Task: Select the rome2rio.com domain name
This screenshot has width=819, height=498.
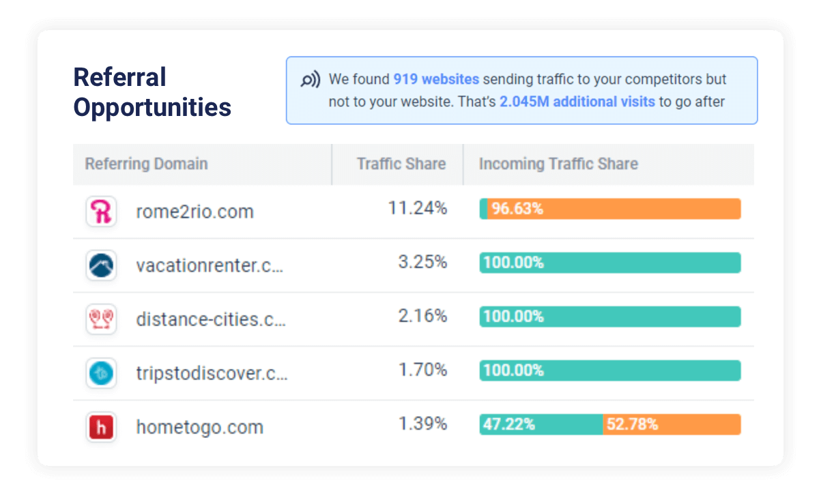Action: pos(195,211)
